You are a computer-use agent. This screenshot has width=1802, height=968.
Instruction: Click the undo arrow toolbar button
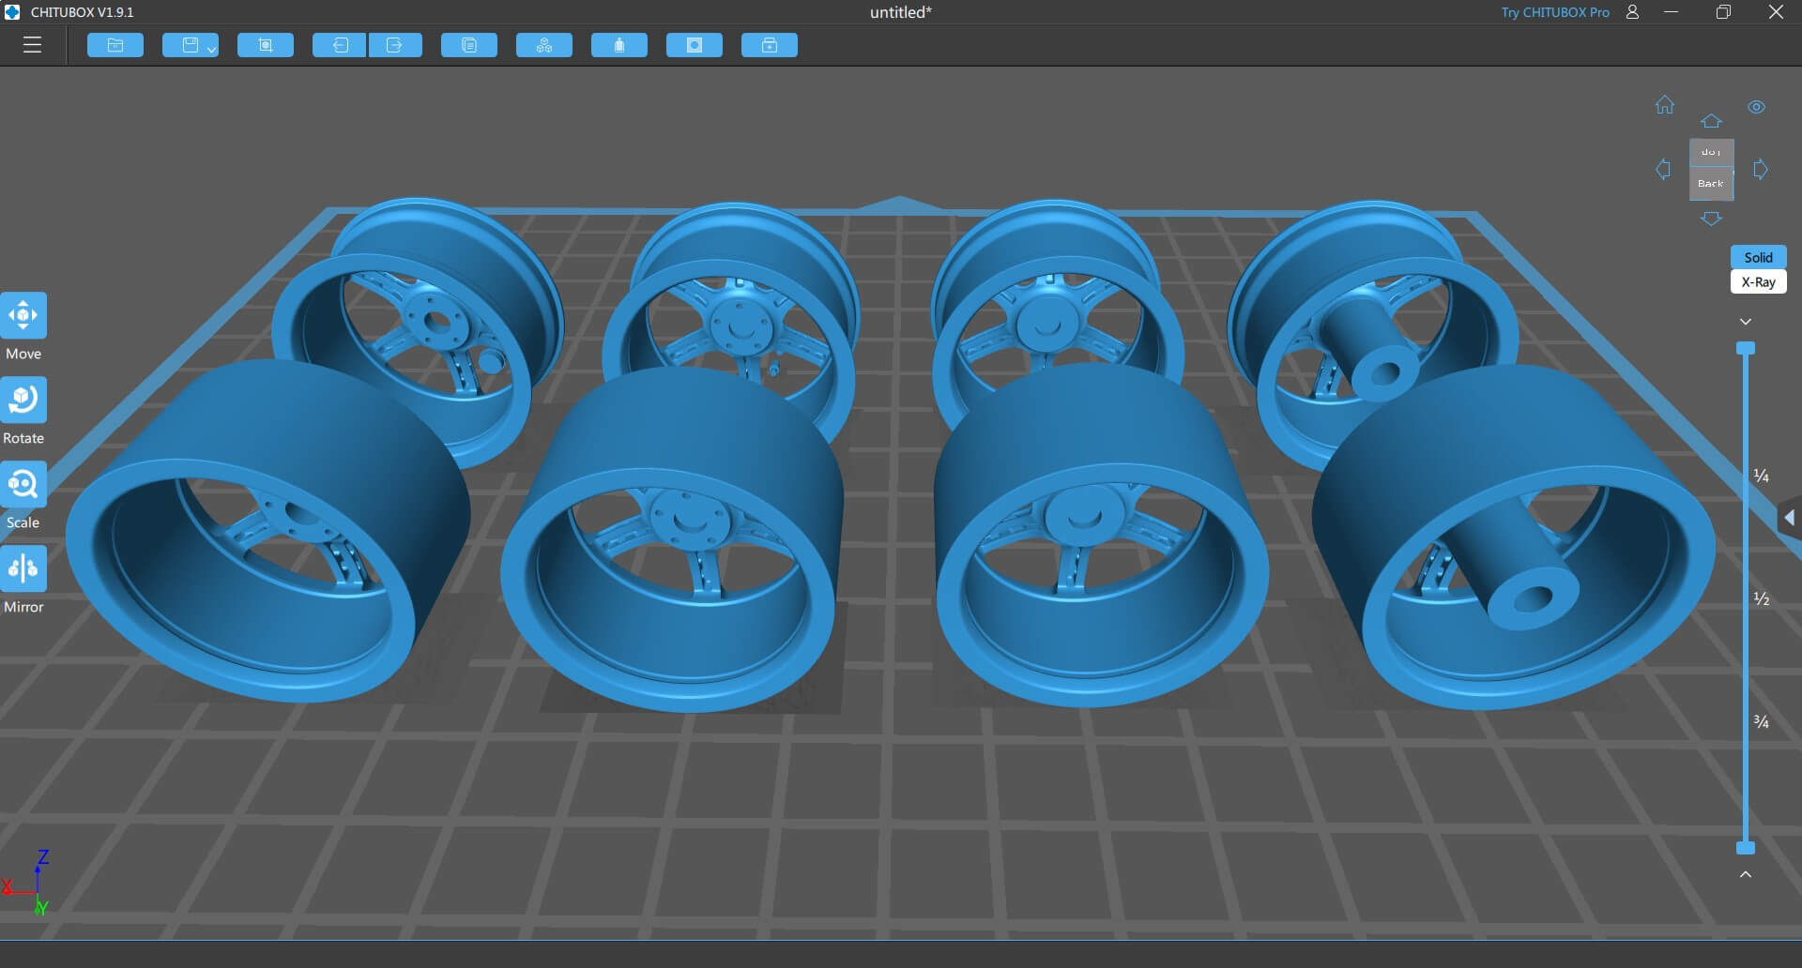(x=340, y=45)
